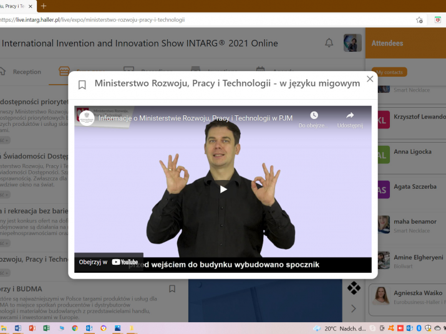Viewport: 446px width, 334px height.
Task: Bookmark this page with star icon
Action: tap(420, 19)
